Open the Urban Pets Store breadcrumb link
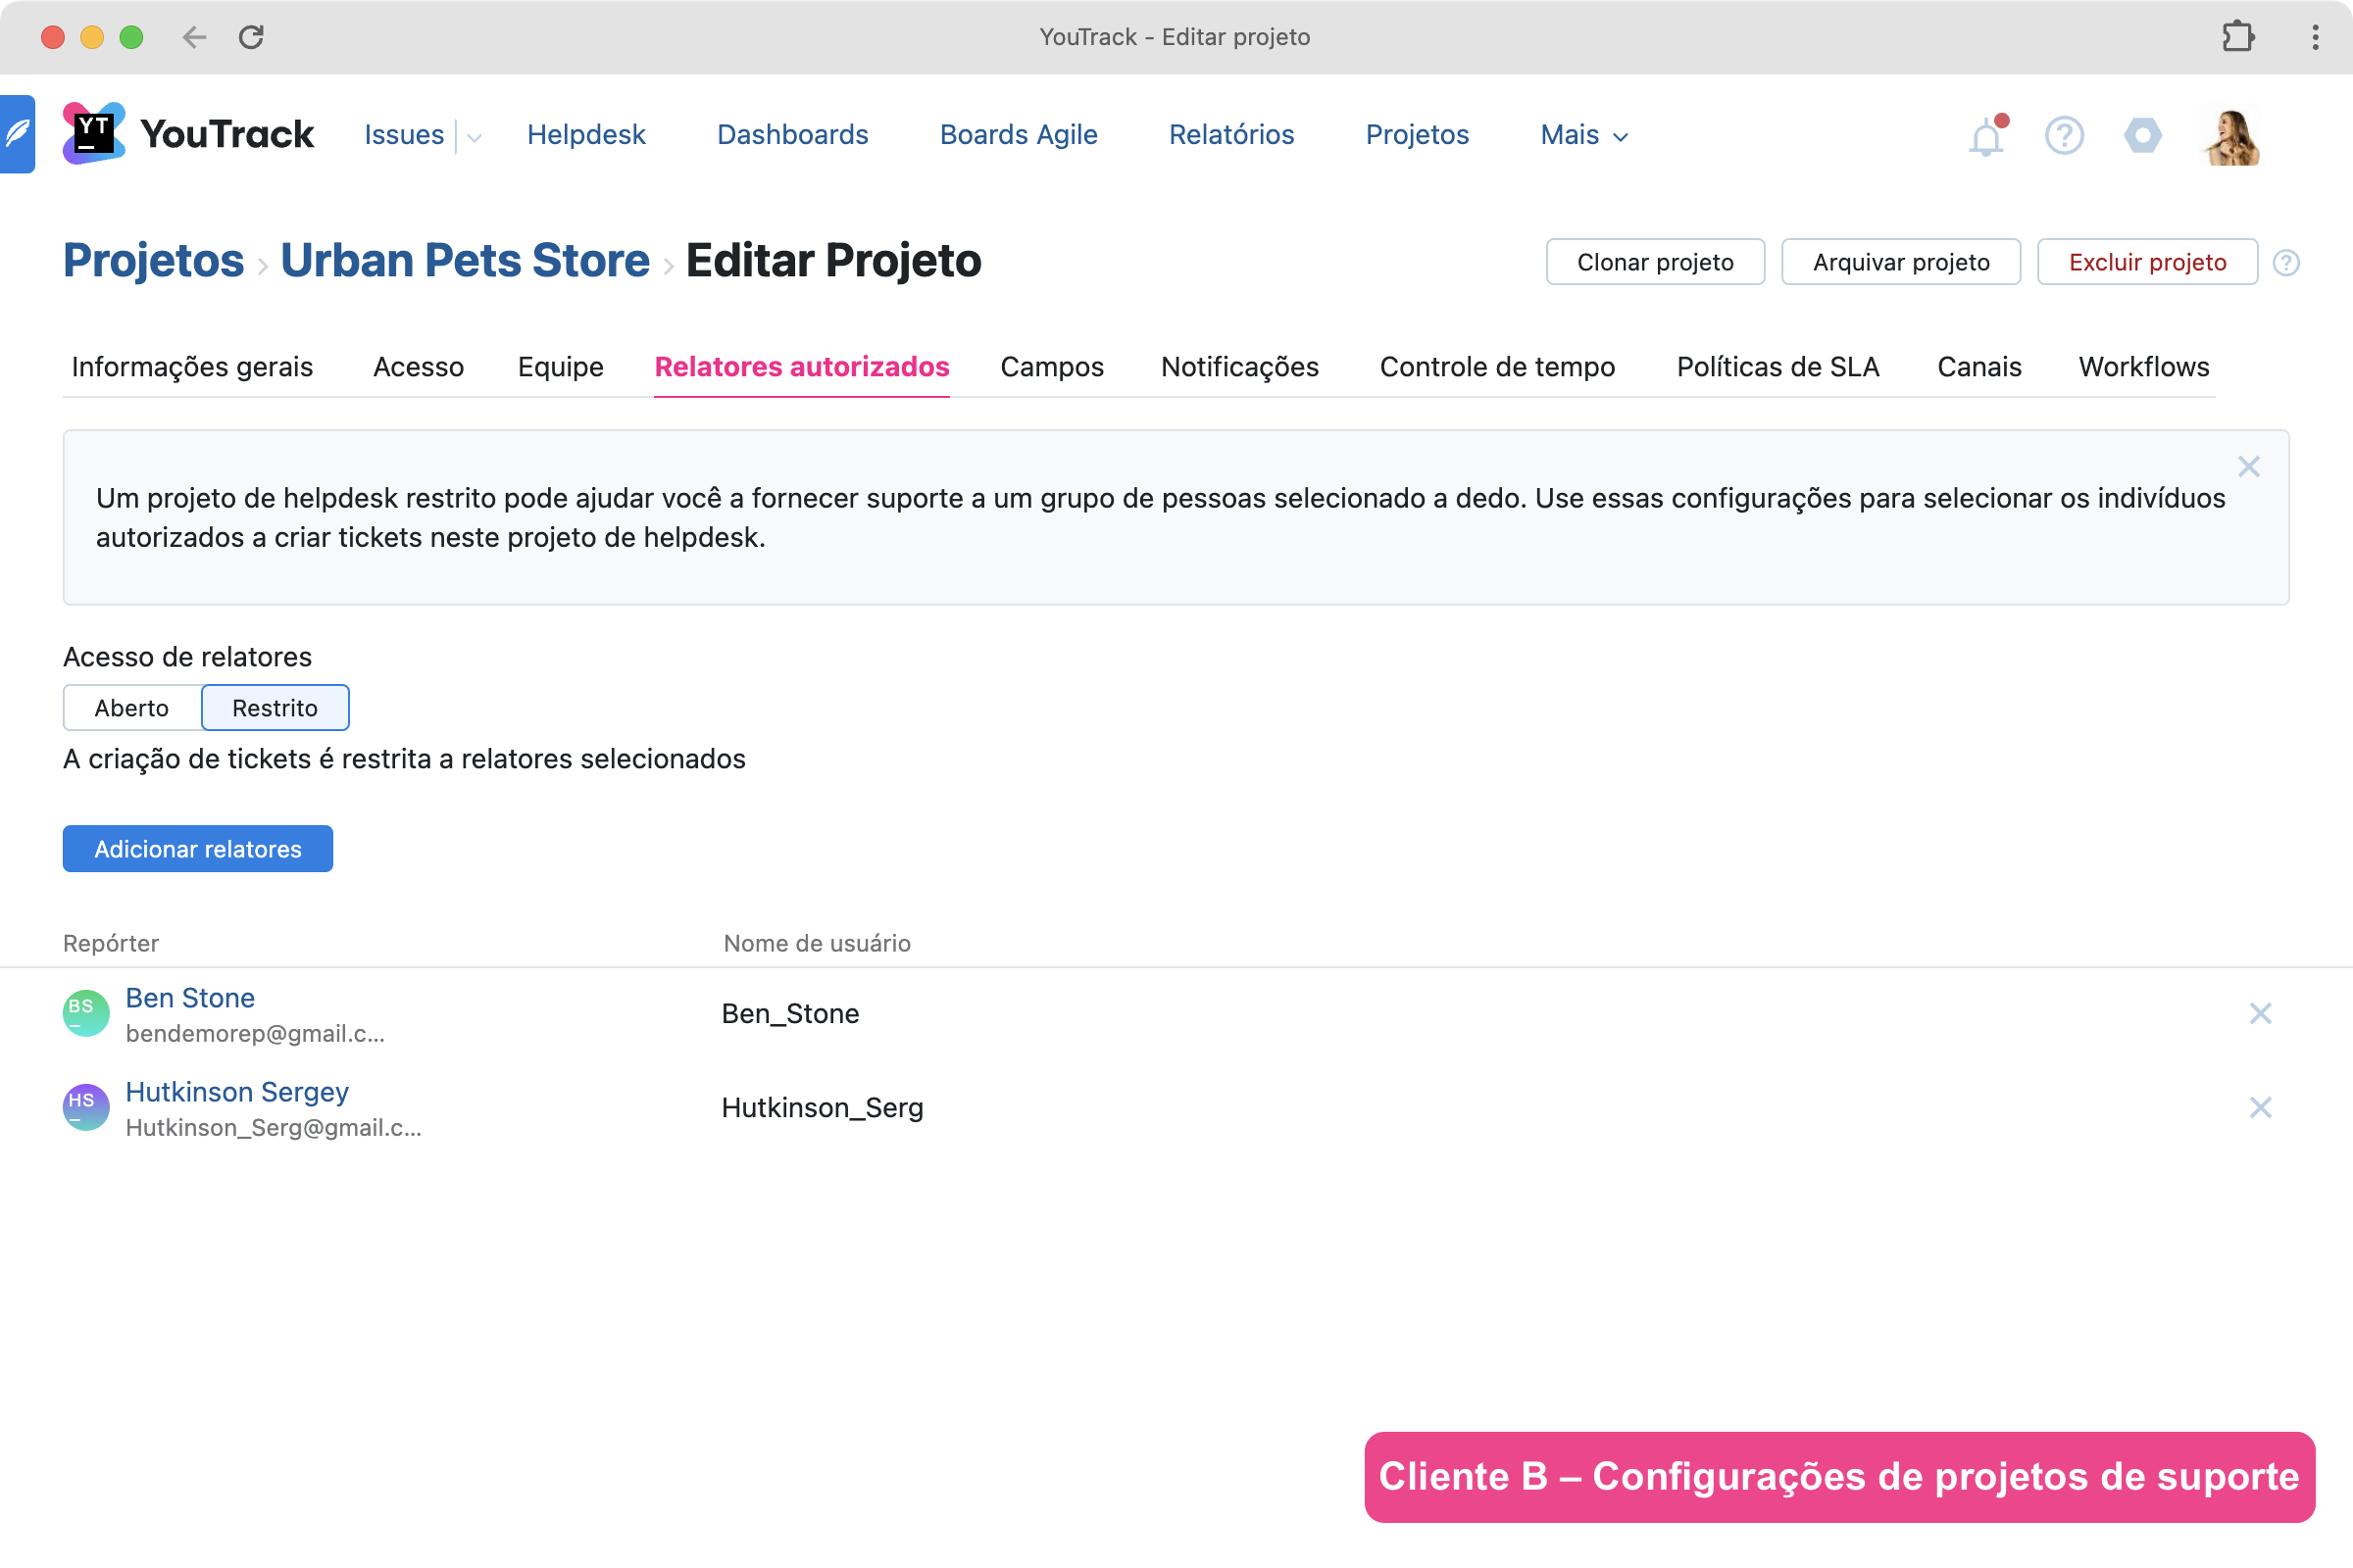 click(465, 261)
